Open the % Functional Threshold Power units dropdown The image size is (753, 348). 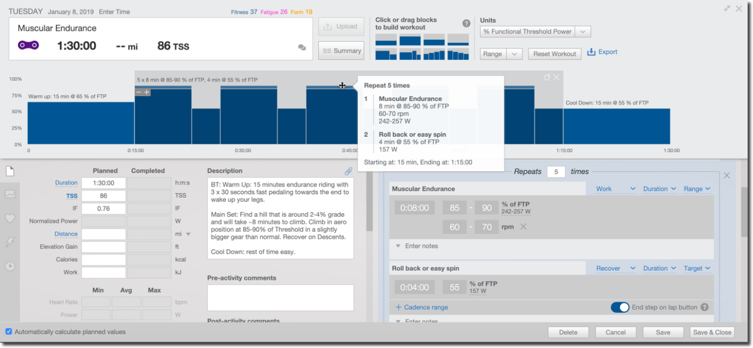[x=582, y=31]
